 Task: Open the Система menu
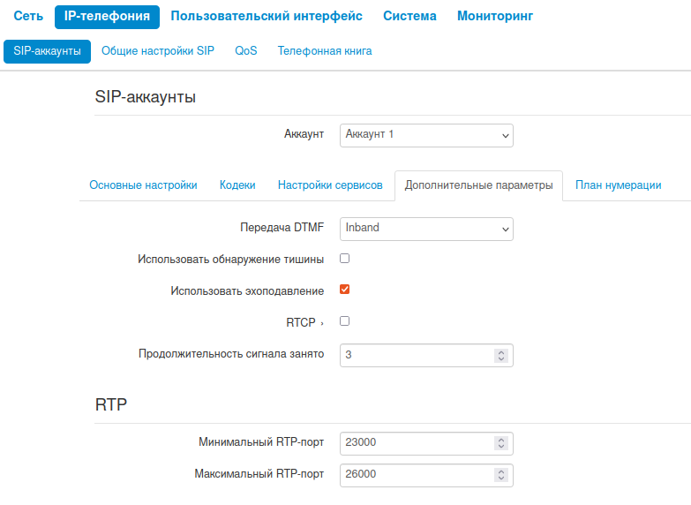click(x=409, y=16)
